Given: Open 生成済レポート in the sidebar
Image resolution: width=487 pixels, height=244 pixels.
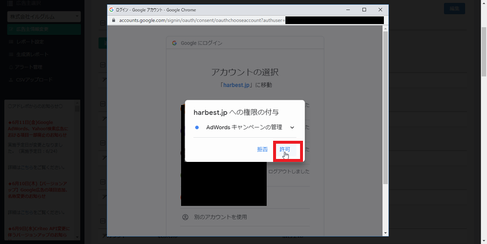Looking at the screenshot, I should (x=32, y=55).
